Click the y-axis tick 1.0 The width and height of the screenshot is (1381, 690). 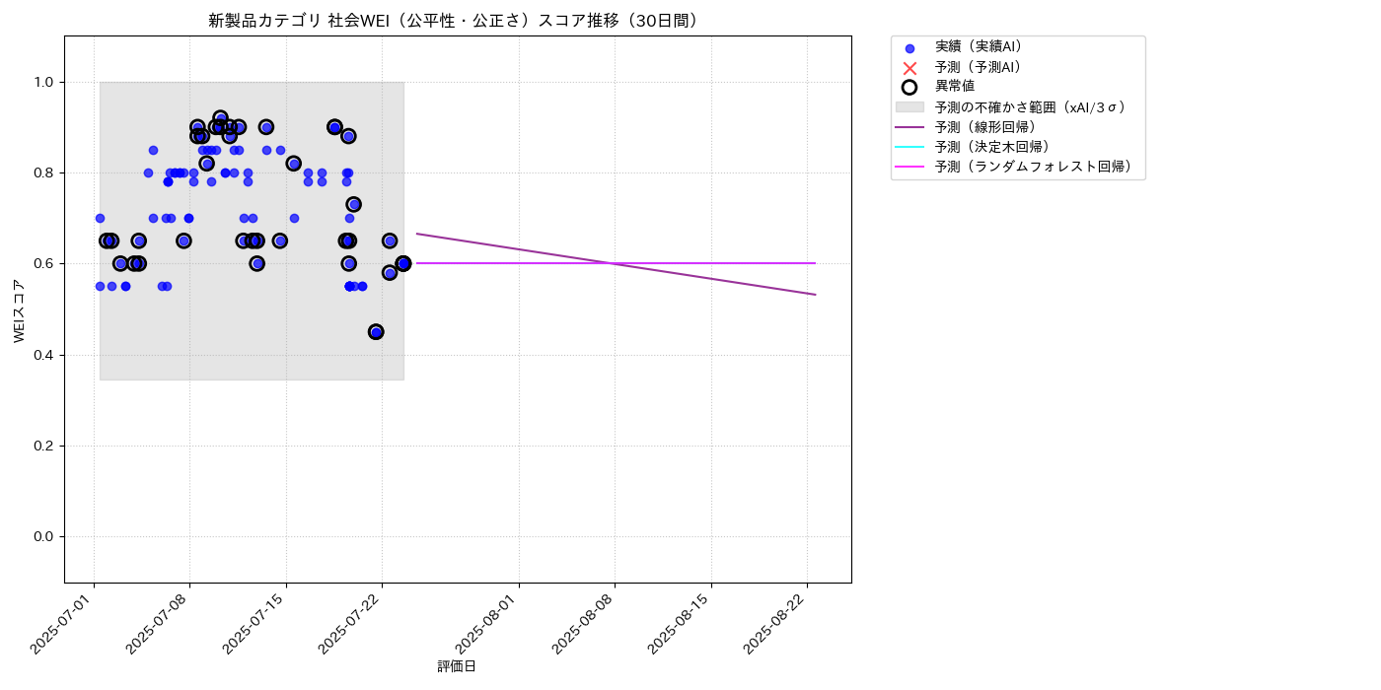[x=45, y=82]
